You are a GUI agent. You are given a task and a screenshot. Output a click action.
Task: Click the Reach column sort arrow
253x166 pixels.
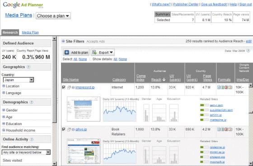164,80
